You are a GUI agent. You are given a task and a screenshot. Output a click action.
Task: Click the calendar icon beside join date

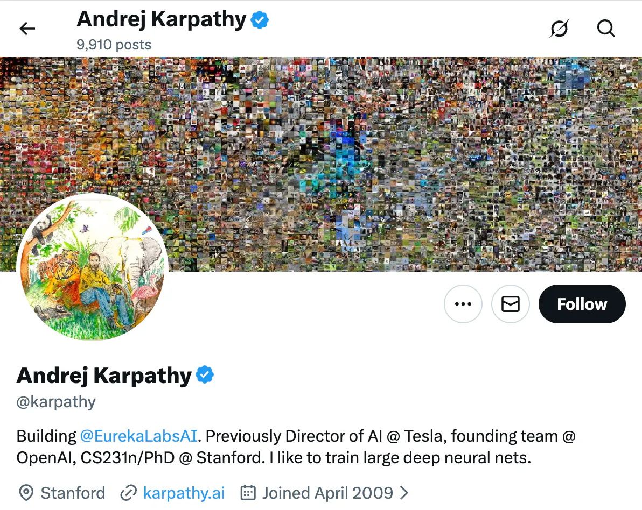coord(248,493)
